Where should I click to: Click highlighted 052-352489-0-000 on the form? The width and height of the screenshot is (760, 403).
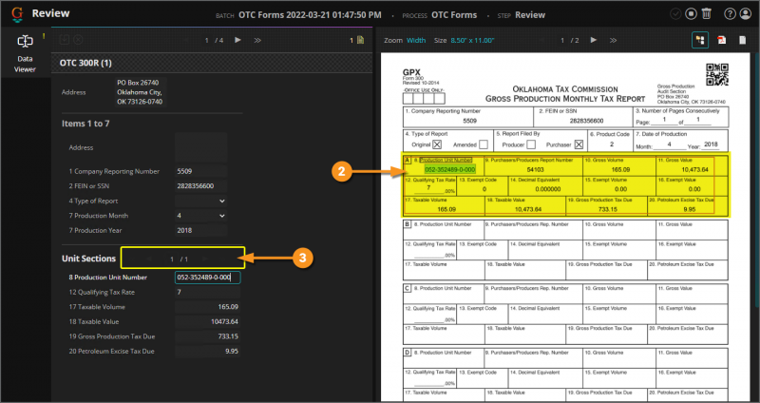coord(449,169)
